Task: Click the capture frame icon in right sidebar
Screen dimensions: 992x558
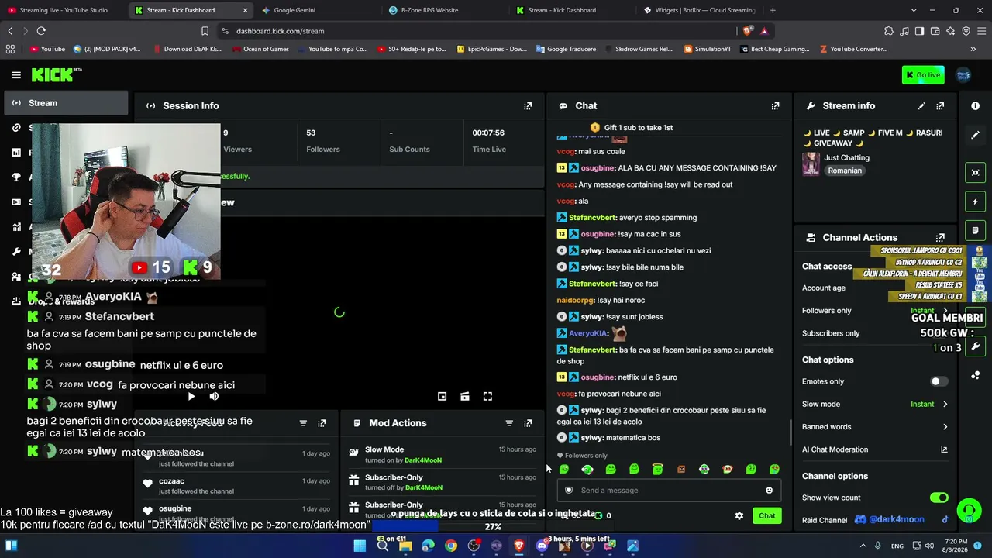Action: click(x=975, y=172)
